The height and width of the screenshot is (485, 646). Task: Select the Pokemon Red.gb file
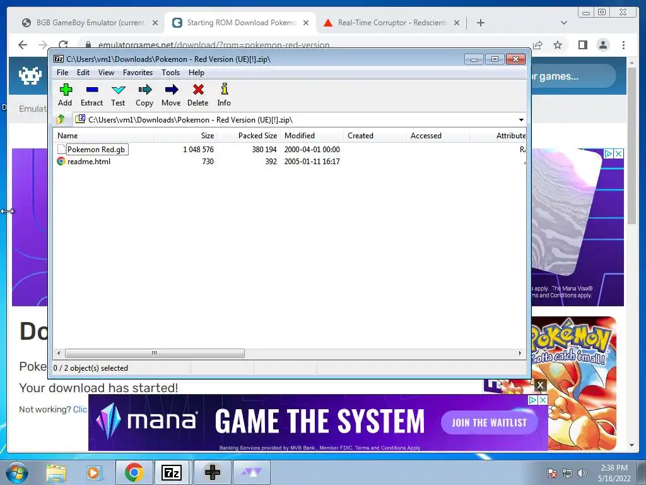pyautogui.click(x=96, y=149)
